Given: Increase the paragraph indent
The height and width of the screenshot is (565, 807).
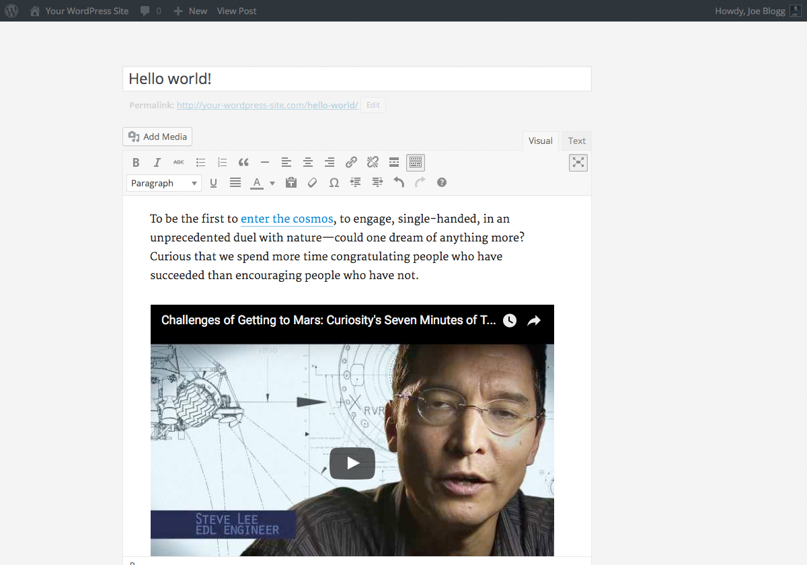Looking at the screenshot, I should [377, 182].
